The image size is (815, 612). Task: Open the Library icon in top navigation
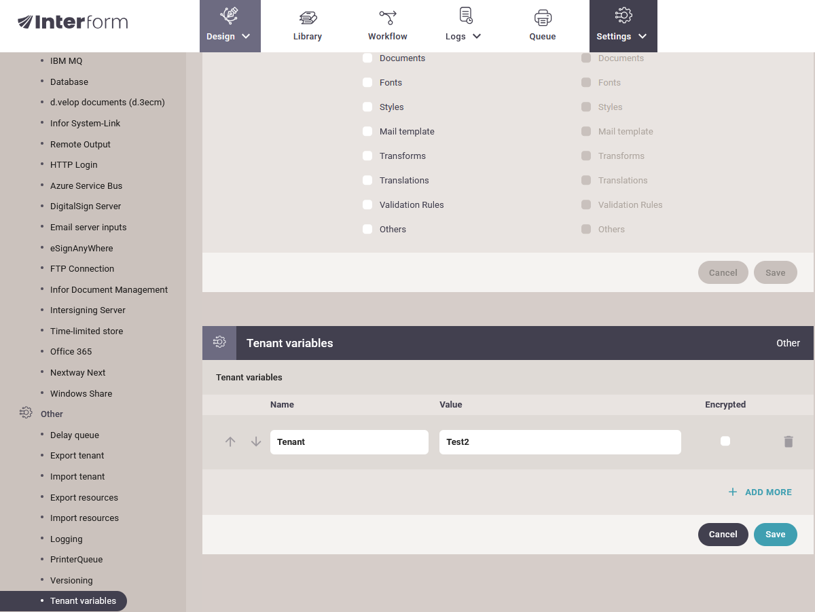[308, 18]
